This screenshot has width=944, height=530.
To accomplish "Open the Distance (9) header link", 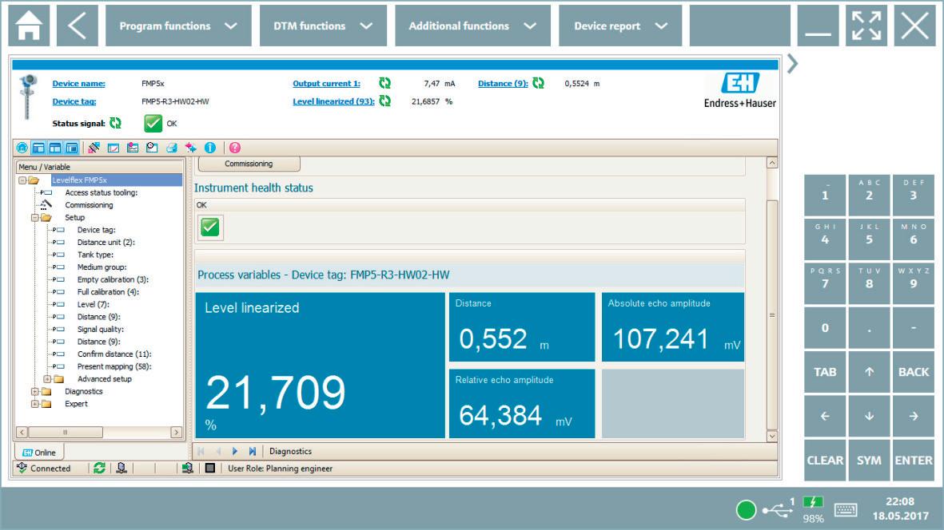I will coord(503,84).
